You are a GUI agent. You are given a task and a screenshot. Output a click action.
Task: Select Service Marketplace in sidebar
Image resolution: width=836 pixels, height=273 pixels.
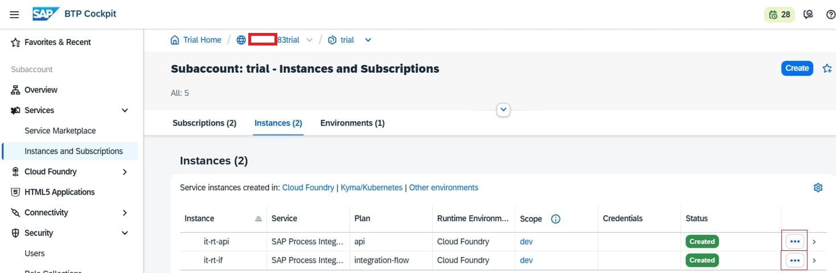point(60,131)
